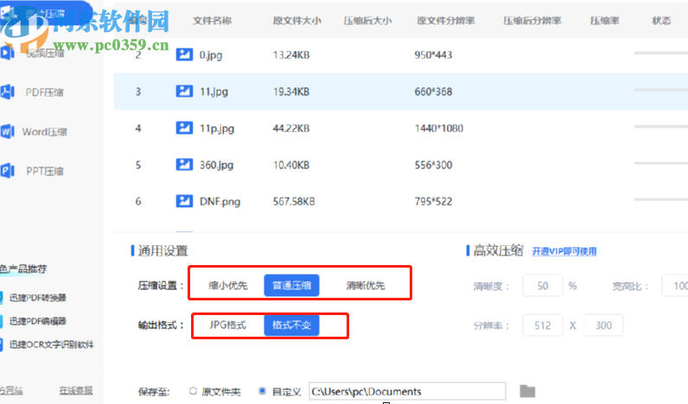
Task: Click the image icon next to 11.jpg
Action: [184, 92]
